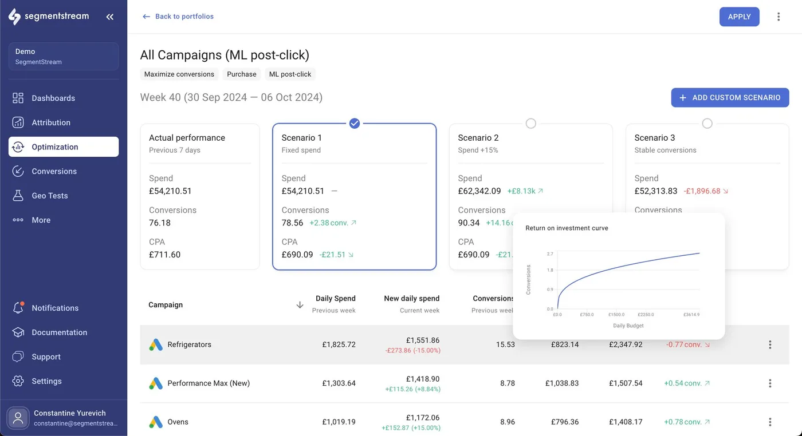
Task: Open the top-right three-dot menu
Action: pos(778,17)
